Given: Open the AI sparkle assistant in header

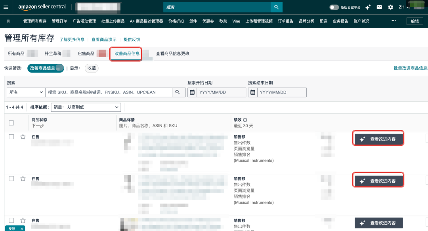Looking at the screenshot, I should 368,8.
